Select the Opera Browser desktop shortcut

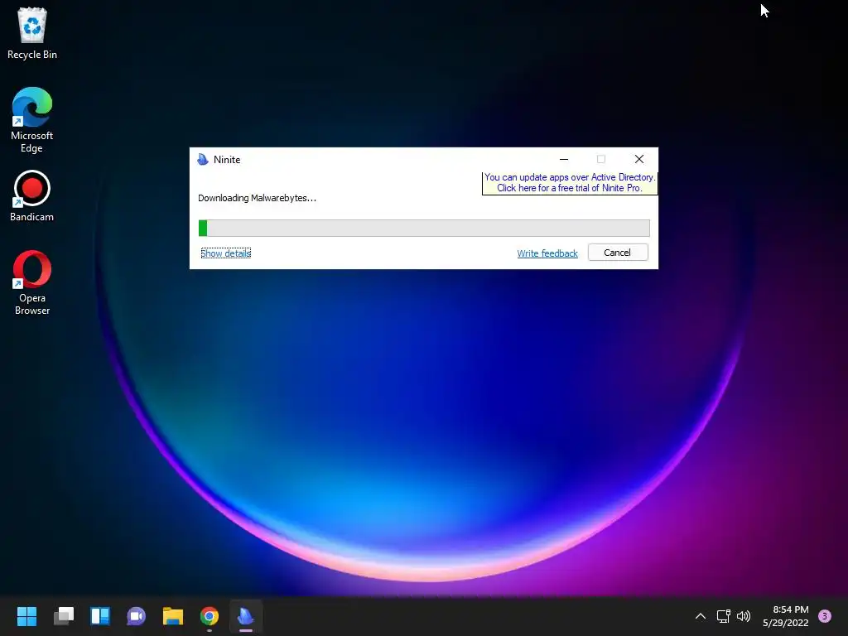[32, 282]
